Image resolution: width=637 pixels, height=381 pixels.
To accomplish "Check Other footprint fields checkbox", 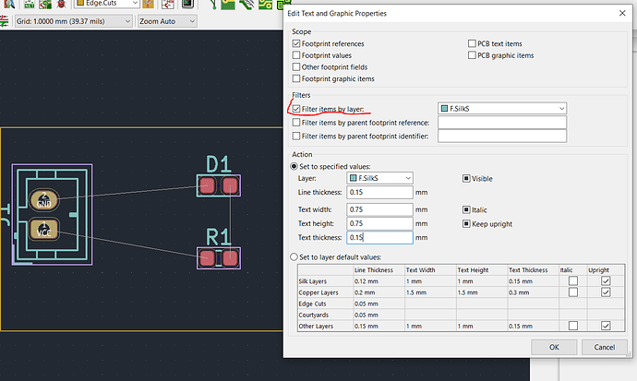I will pyautogui.click(x=296, y=67).
